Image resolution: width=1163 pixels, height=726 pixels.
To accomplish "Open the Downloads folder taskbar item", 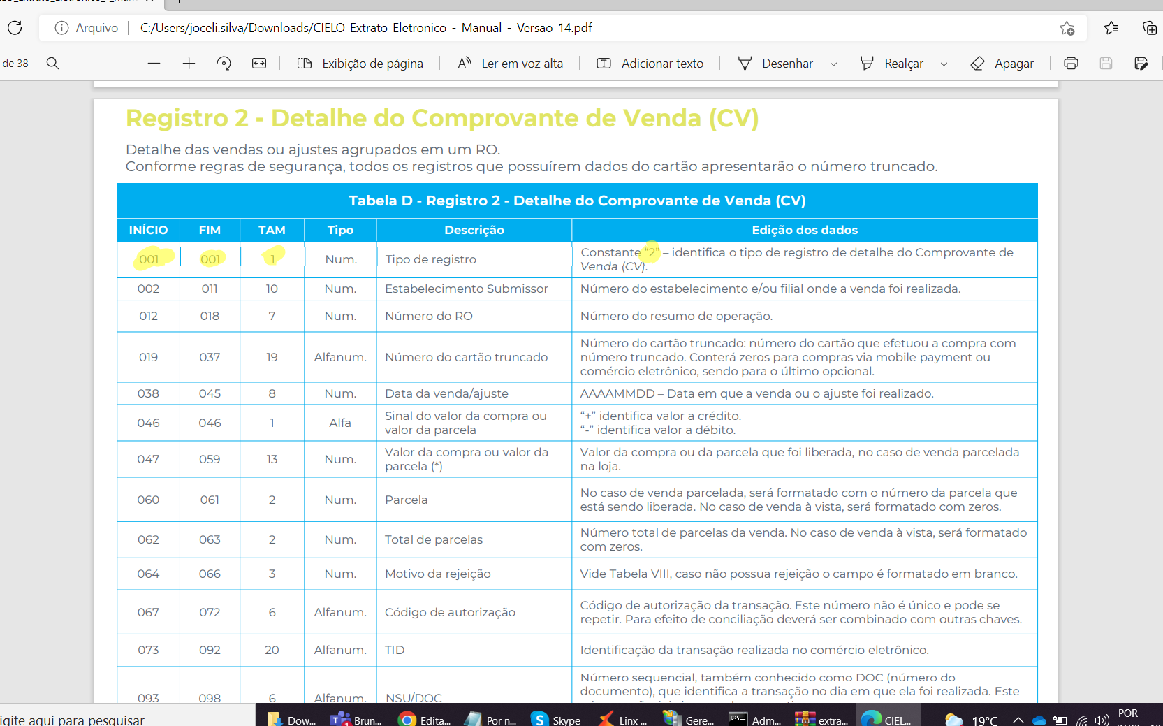I will (x=292, y=718).
